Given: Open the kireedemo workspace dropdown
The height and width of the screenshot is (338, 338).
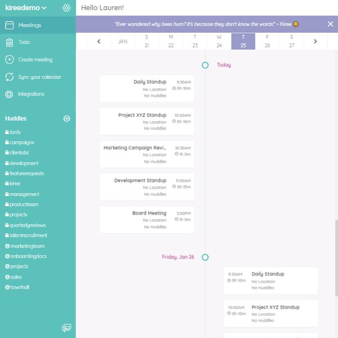Looking at the screenshot, I should coord(26,8).
